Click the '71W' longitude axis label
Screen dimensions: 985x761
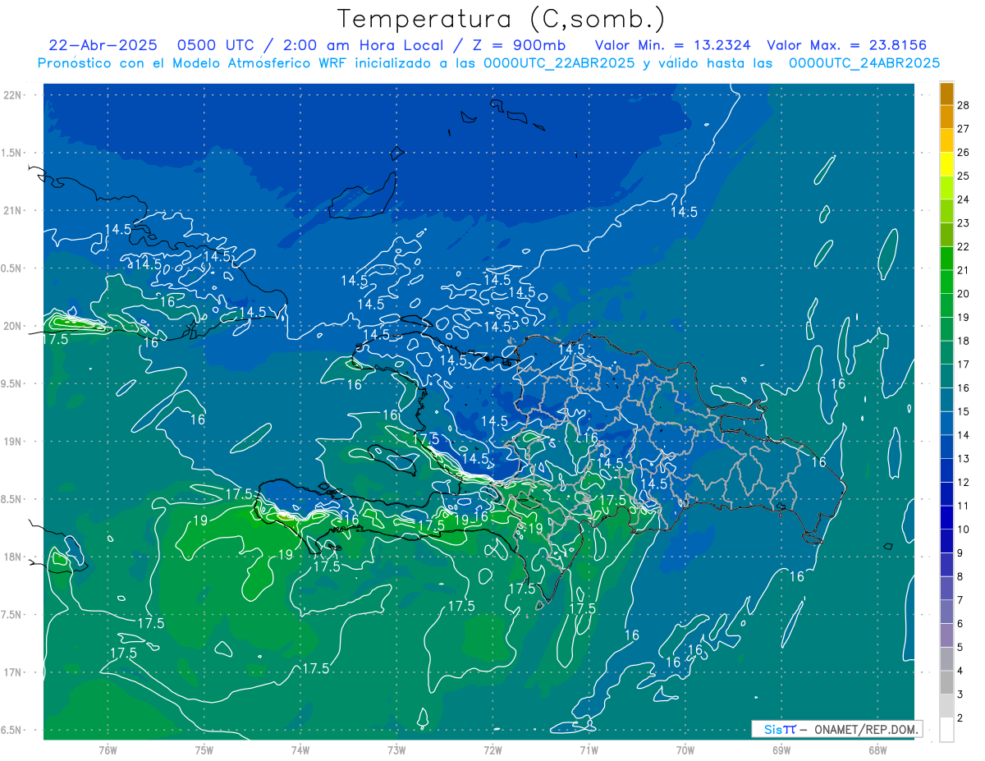(x=589, y=750)
